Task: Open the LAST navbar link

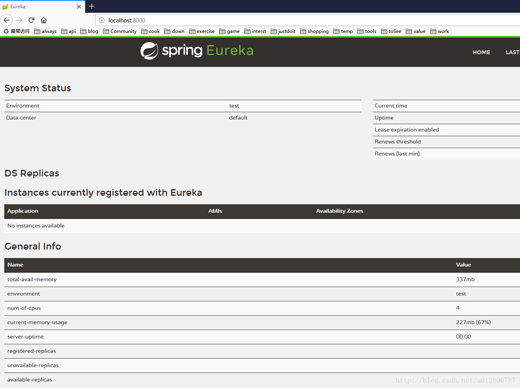Action: 513,52
